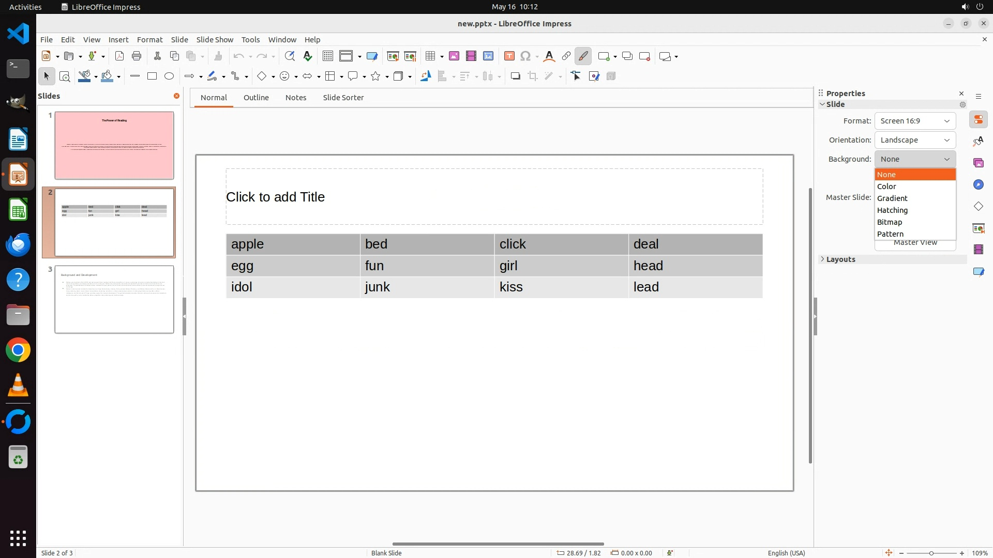993x558 pixels.
Task: Select slide 3 thumbnail in Slides panel
Action: [x=114, y=300]
